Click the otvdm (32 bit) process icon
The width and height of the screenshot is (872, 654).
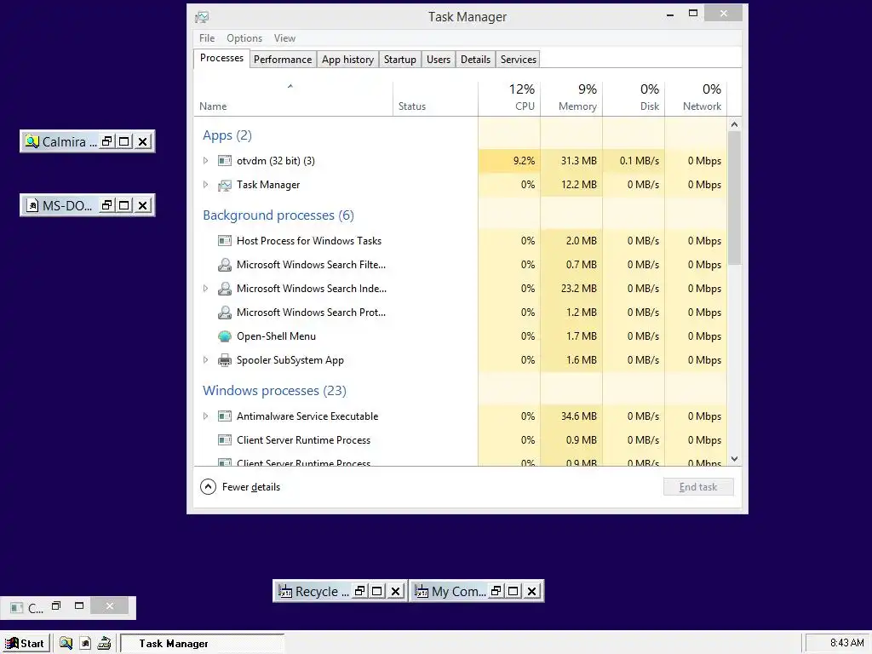coord(225,161)
